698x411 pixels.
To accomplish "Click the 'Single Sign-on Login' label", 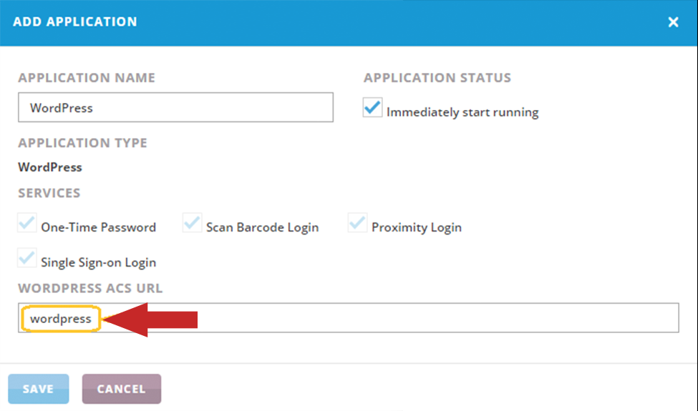I will 98,262.
